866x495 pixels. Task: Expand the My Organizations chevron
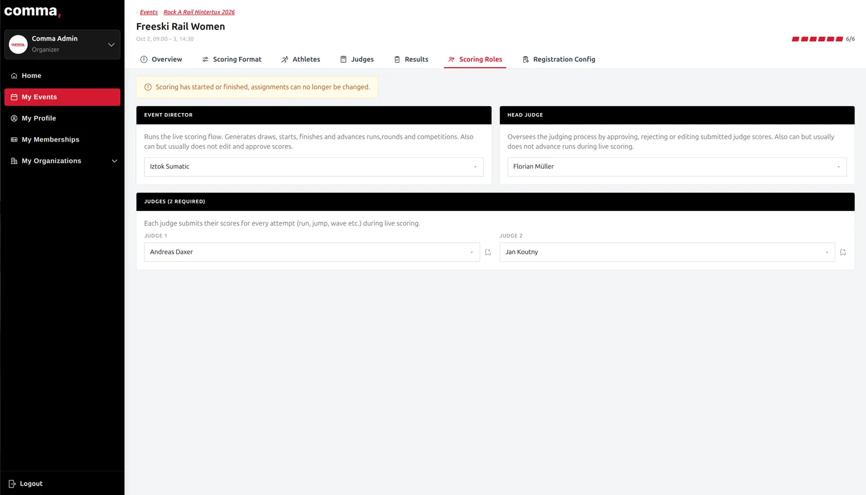tap(114, 161)
